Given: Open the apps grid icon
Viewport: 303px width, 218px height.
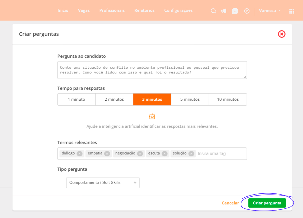Looking at the screenshot, I should coord(292,11).
